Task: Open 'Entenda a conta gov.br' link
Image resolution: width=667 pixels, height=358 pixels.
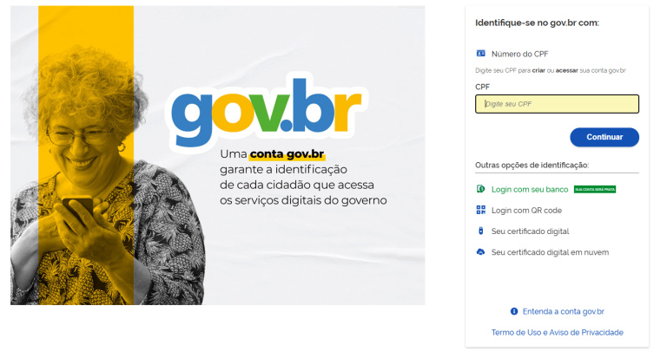Action: tap(563, 311)
